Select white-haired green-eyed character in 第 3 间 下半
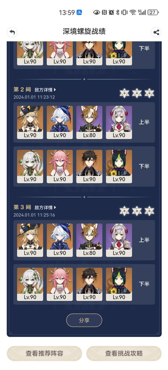Screen dimensions: 168x370 [30, 284]
